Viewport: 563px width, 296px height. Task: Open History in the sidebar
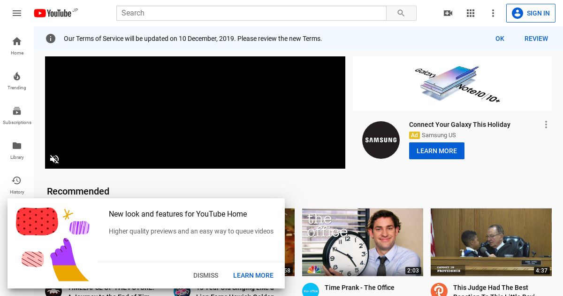click(17, 185)
